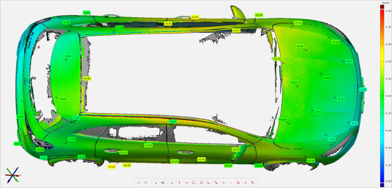
Task: Select the +0.53 deviation label
Action: (x=195, y=17)
